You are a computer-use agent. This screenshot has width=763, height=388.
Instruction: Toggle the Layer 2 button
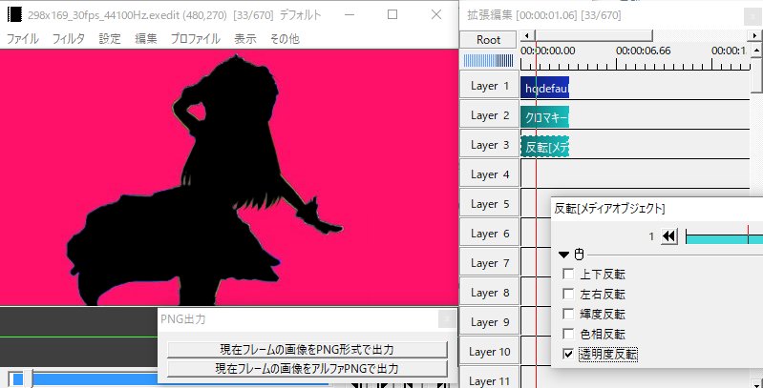490,115
